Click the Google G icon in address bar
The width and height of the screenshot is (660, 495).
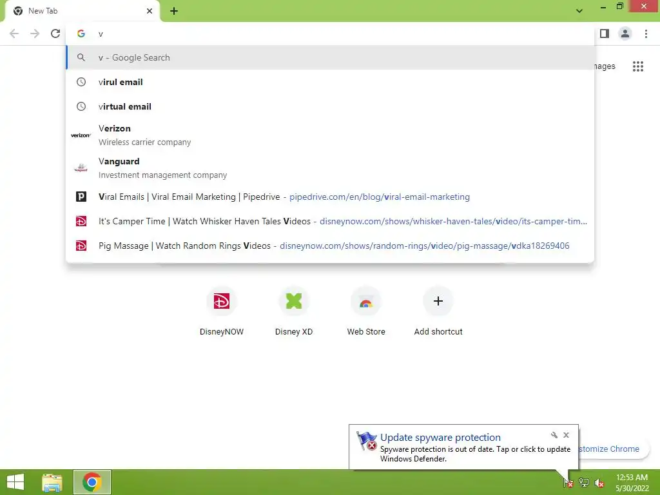81,34
